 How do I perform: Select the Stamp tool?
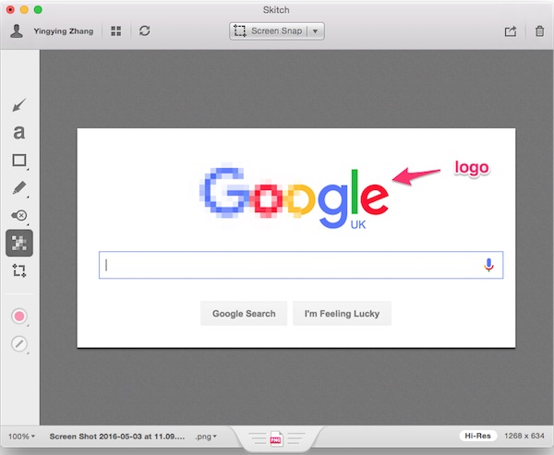(19, 215)
